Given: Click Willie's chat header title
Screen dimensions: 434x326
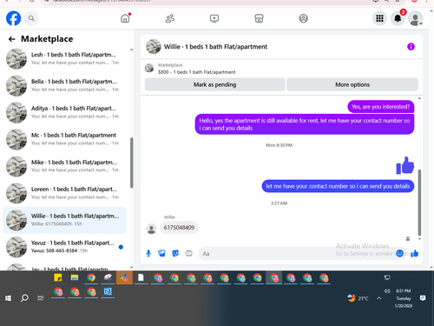Looking at the screenshot, I should click(x=215, y=47).
